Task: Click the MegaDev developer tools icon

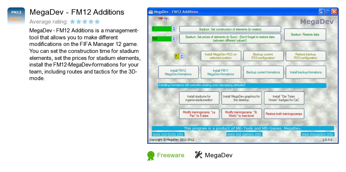Action: tap(198, 155)
